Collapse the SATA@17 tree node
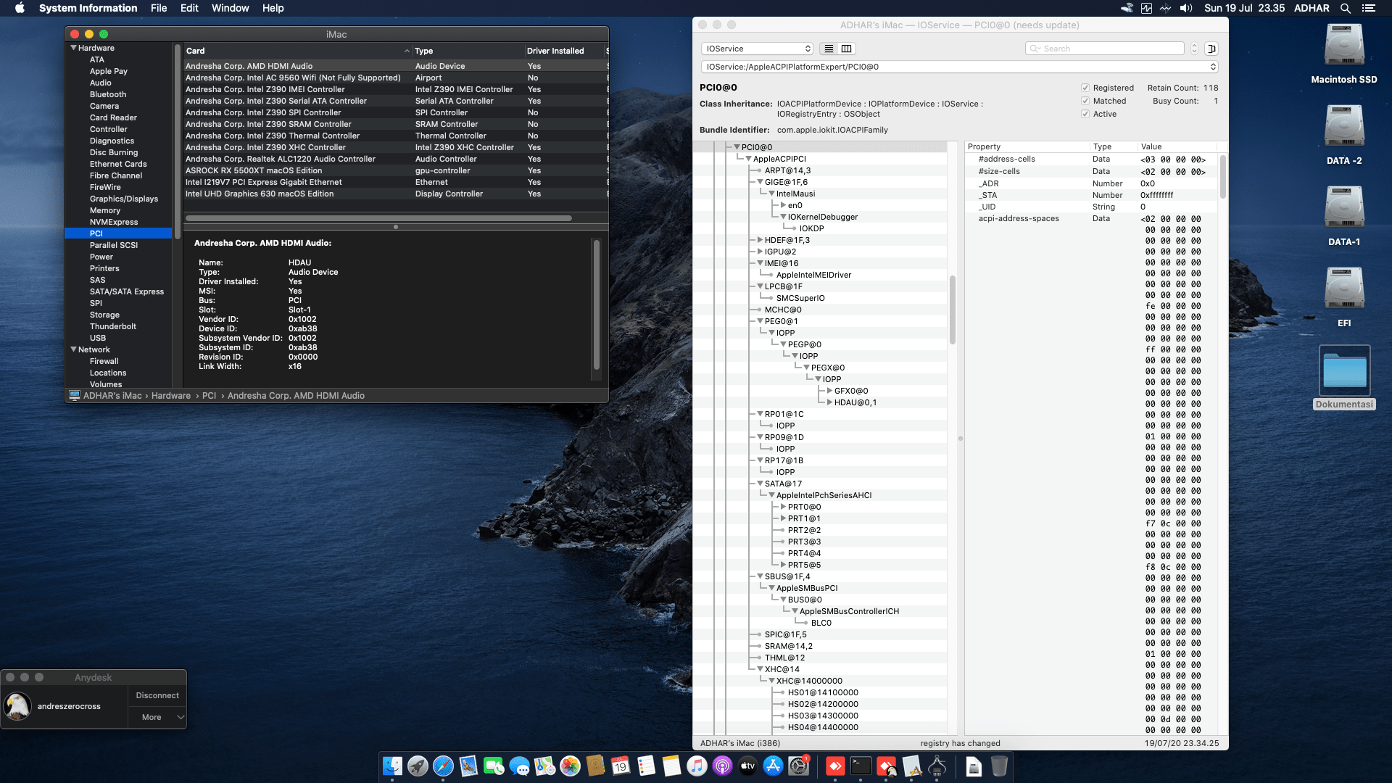 pyautogui.click(x=760, y=484)
